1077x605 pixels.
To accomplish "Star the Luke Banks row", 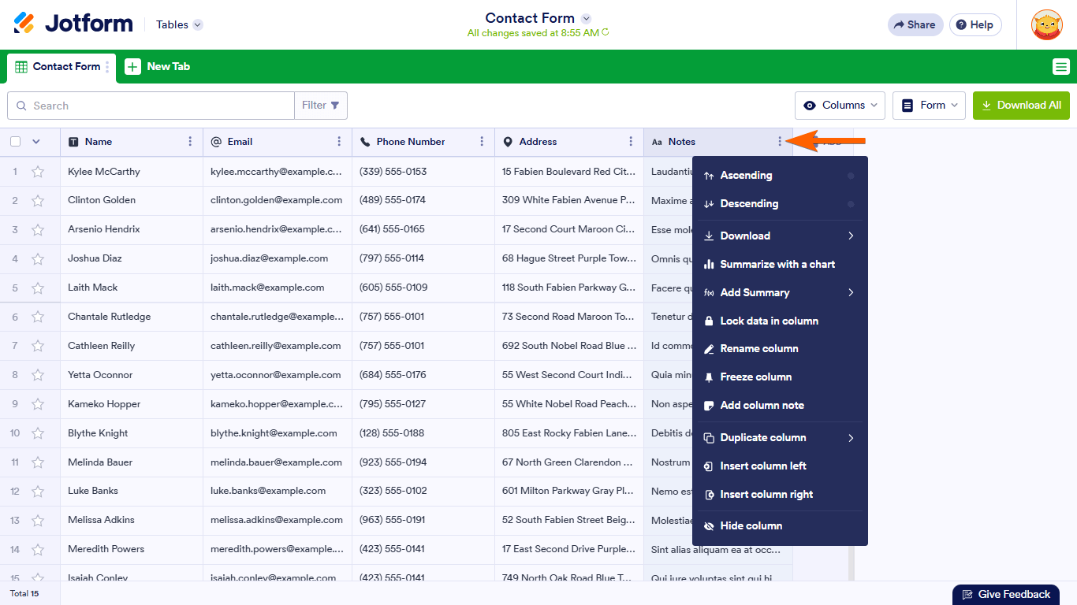I will [x=38, y=491].
